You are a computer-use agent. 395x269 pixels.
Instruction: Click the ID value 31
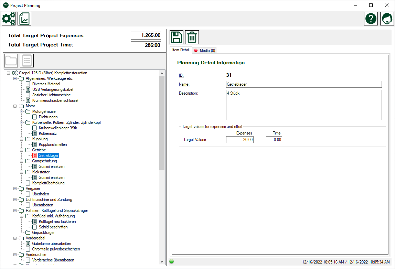click(229, 75)
